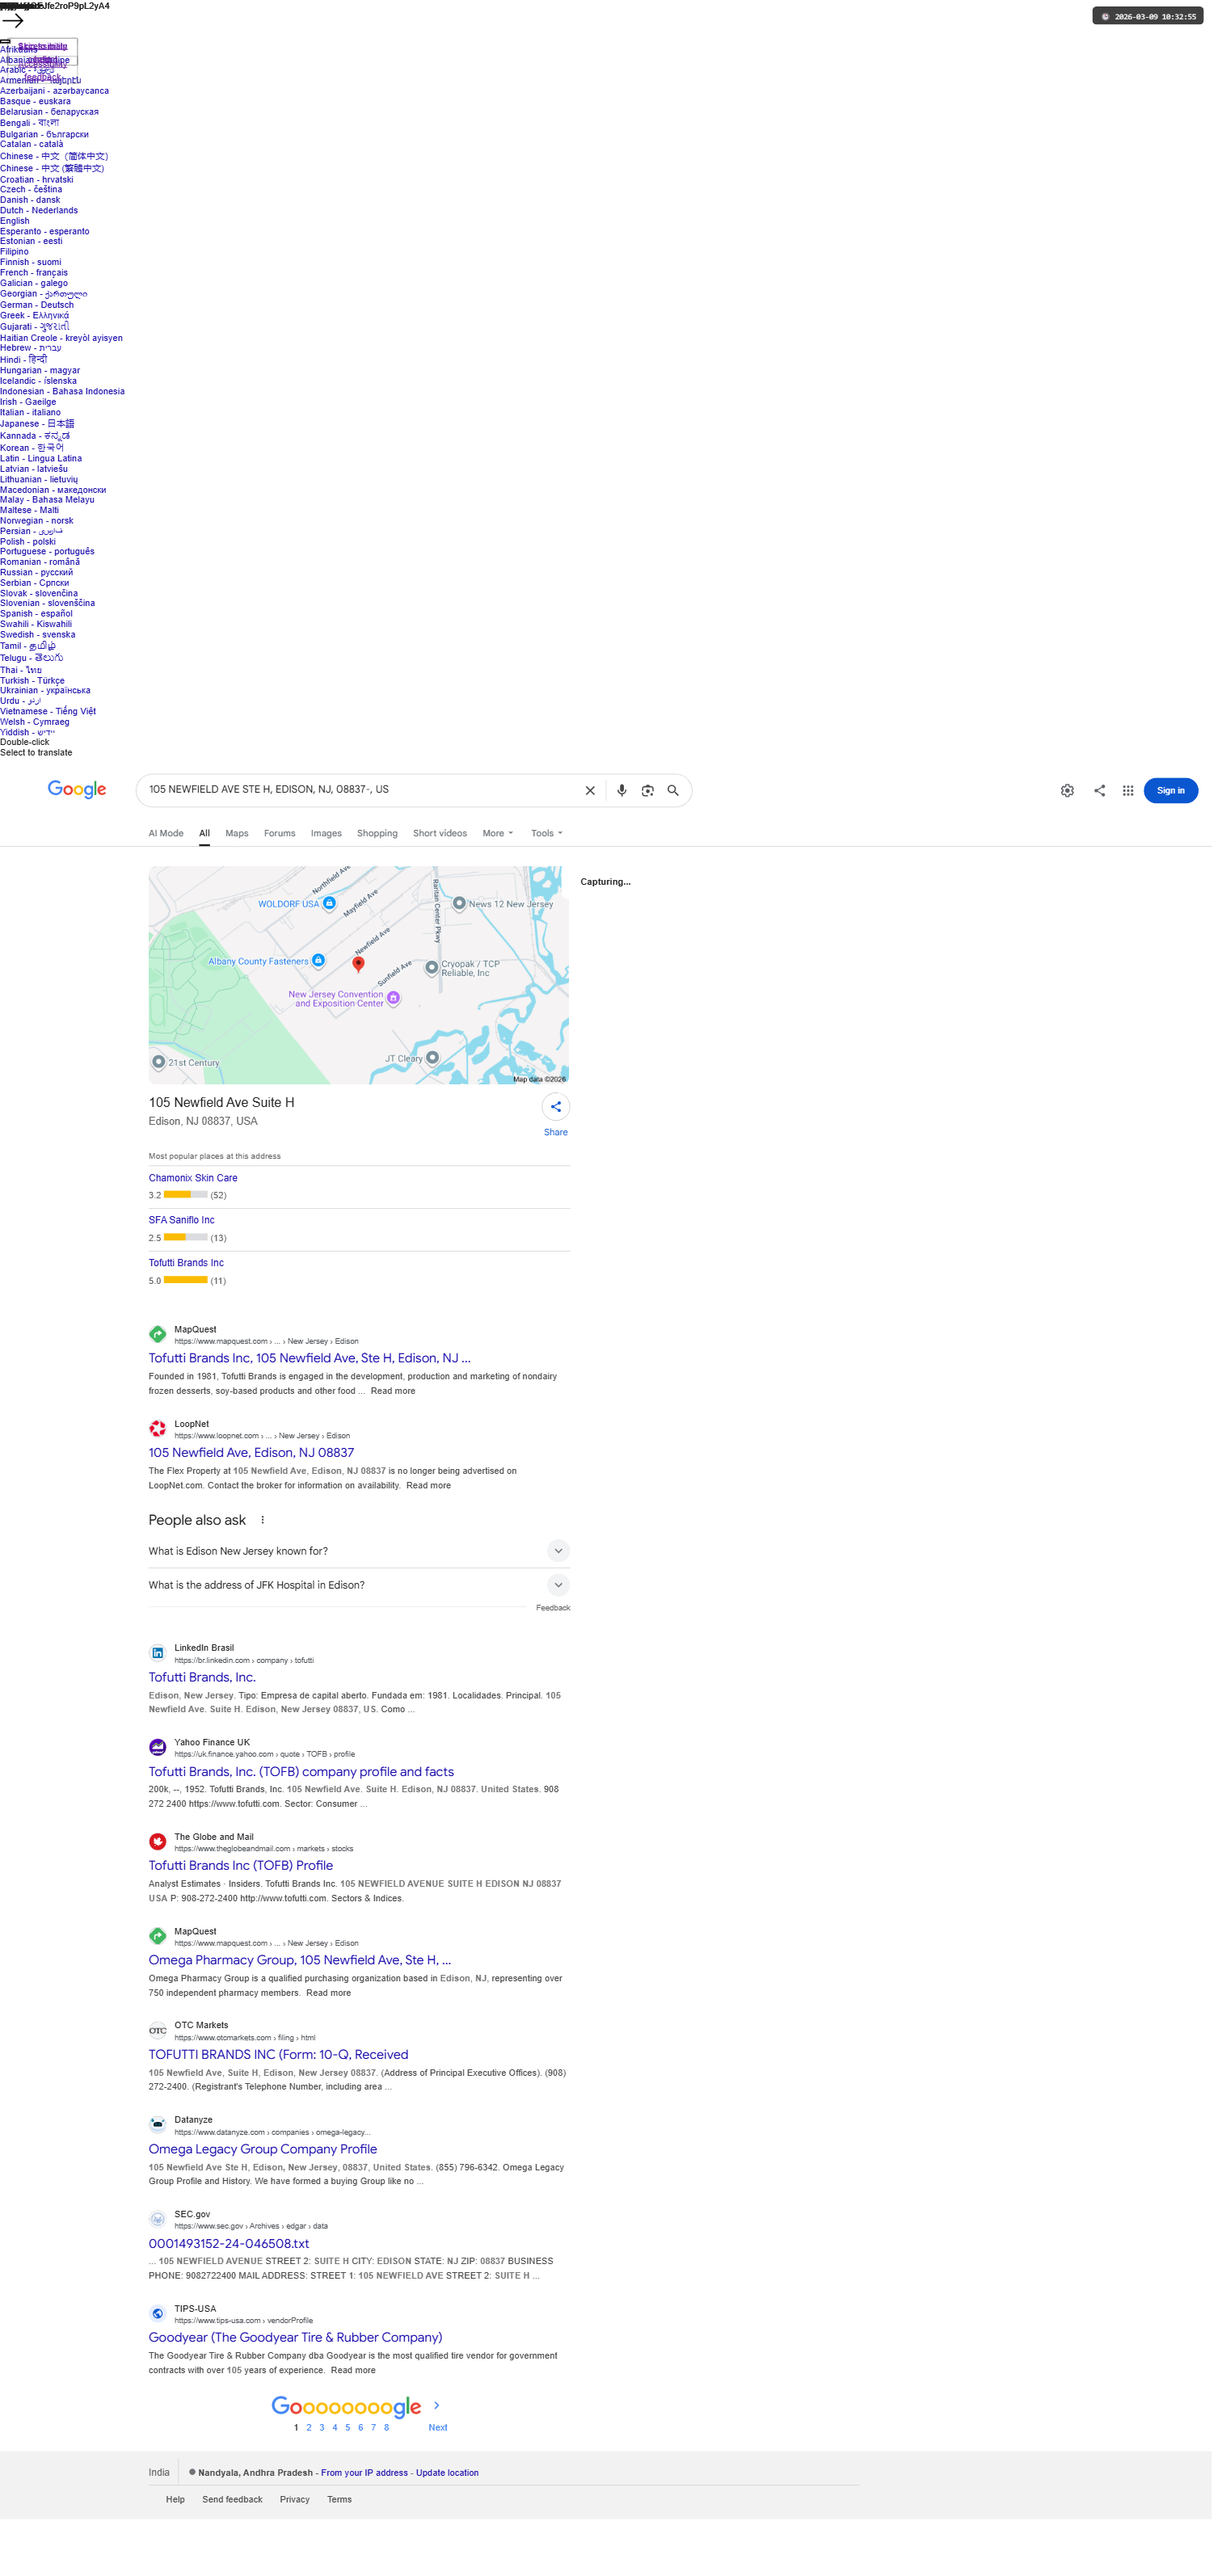
Task: Choose Spanish - español language
Action: point(36,614)
